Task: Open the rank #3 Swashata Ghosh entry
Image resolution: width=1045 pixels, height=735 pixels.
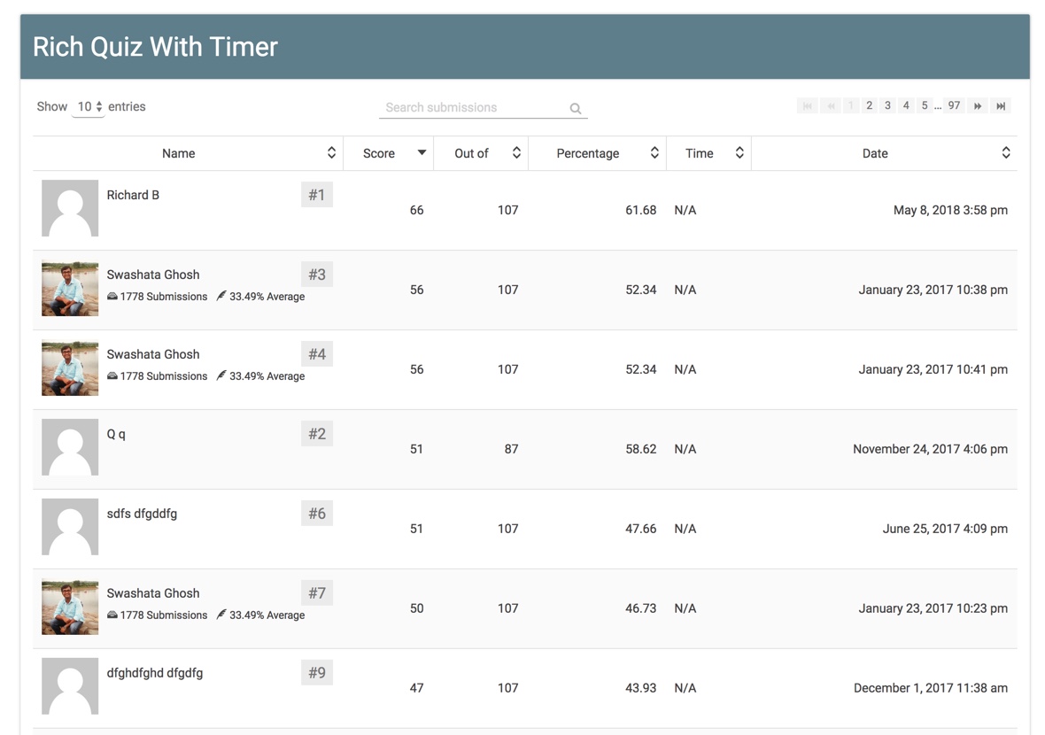Action: click(153, 275)
